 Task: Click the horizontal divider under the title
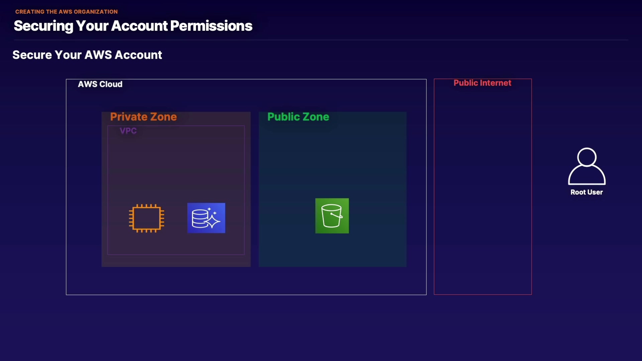(x=321, y=40)
